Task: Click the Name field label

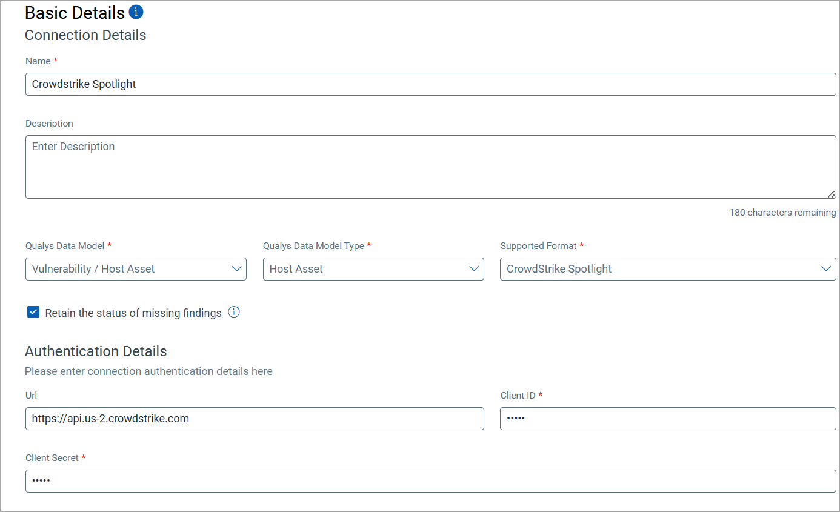Action: pyautogui.click(x=38, y=61)
